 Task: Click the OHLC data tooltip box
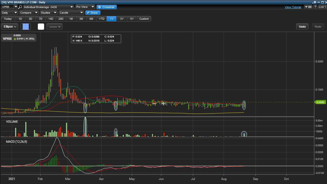[96, 39]
